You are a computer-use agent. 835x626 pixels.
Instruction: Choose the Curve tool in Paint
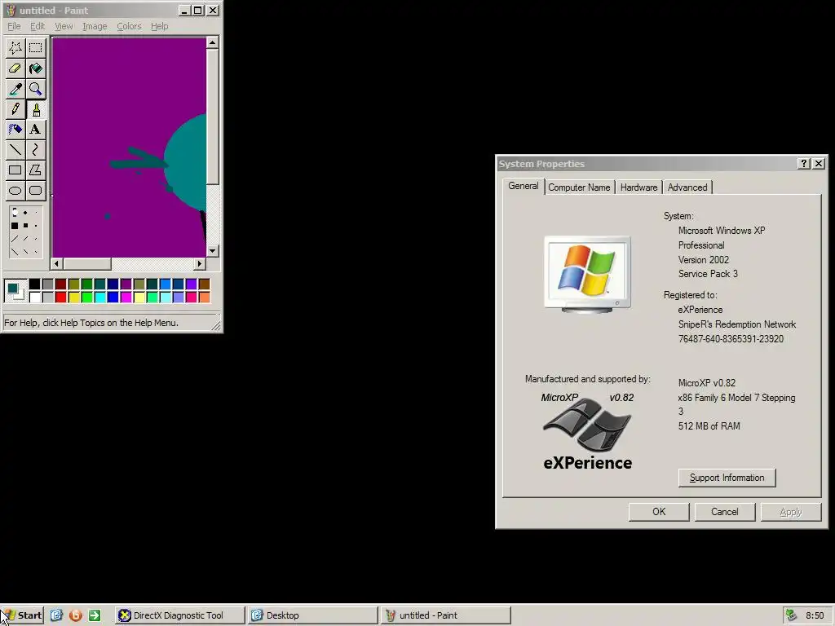pyautogui.click(x=36, y=150)
